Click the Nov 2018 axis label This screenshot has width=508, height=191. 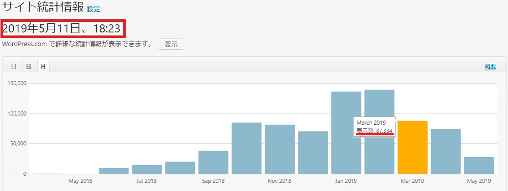pos(279,181)
